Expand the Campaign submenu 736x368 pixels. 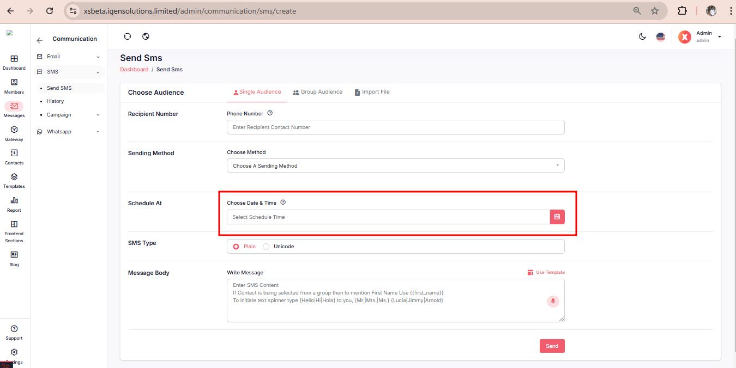coord(69,115)
